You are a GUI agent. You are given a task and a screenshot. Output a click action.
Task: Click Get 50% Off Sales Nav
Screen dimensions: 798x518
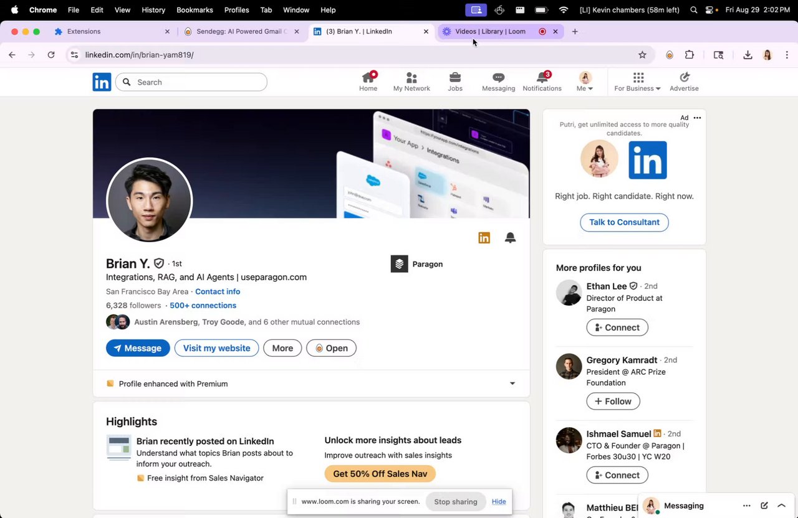(x=380, y=474)
